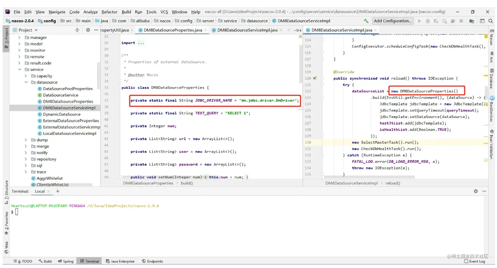The height and width of the screenshot is (268, 497).
Task: Click reload() in right editor breadcrumb
Action: tap(393, 183)
